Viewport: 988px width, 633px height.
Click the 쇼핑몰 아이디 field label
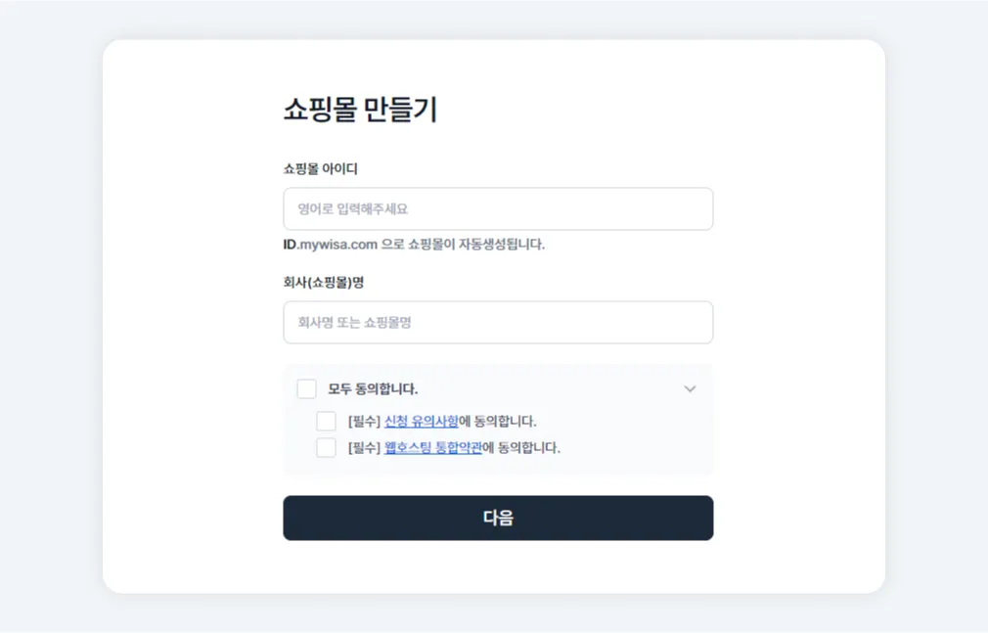point(320,169)
